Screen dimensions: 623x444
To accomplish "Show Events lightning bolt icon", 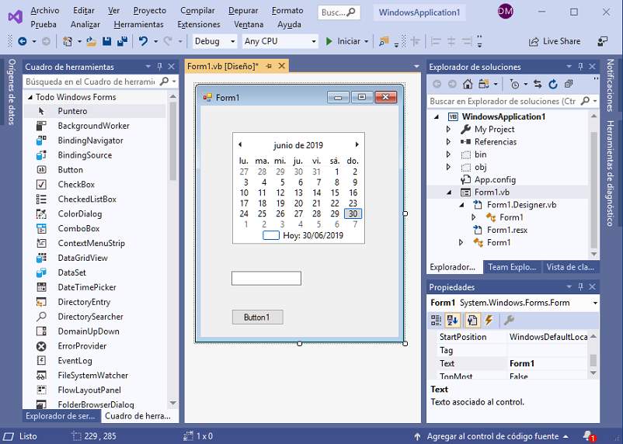I will coord(489,320).
